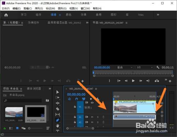Switch project panel to icon view
The width and height of the screenshot is (177, 137).
(x=17, y=128)
